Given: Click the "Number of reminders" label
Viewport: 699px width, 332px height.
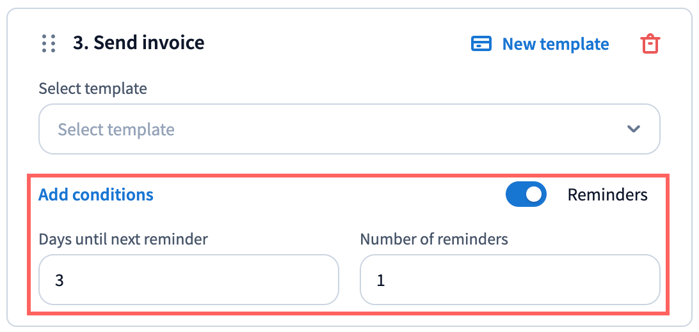Looking at the screenshot, I should 434,239.
